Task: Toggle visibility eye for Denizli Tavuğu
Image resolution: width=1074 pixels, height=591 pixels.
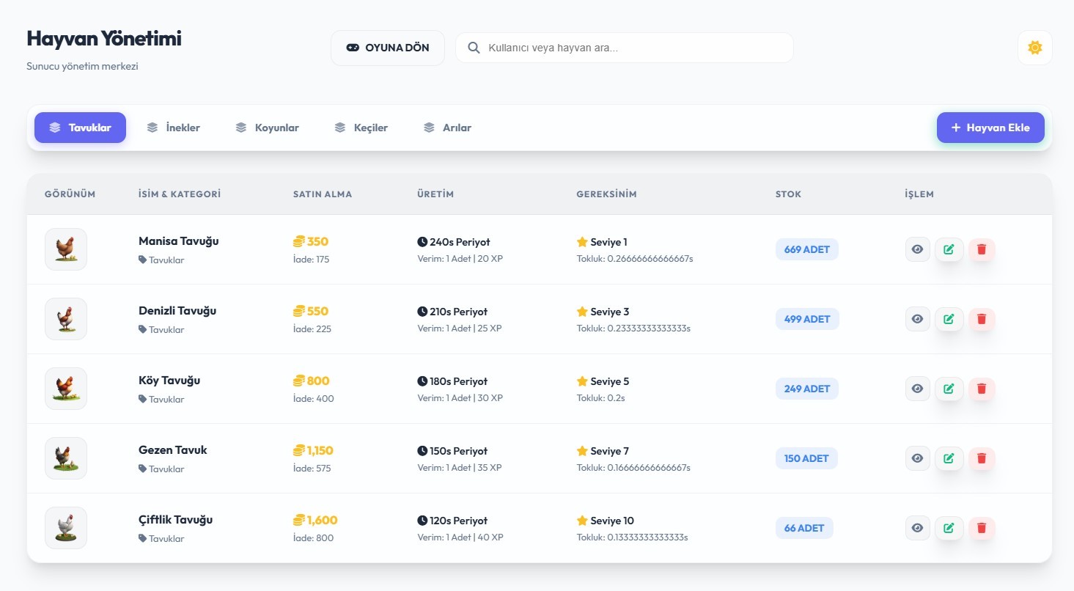Action: (x=917, y=319)
